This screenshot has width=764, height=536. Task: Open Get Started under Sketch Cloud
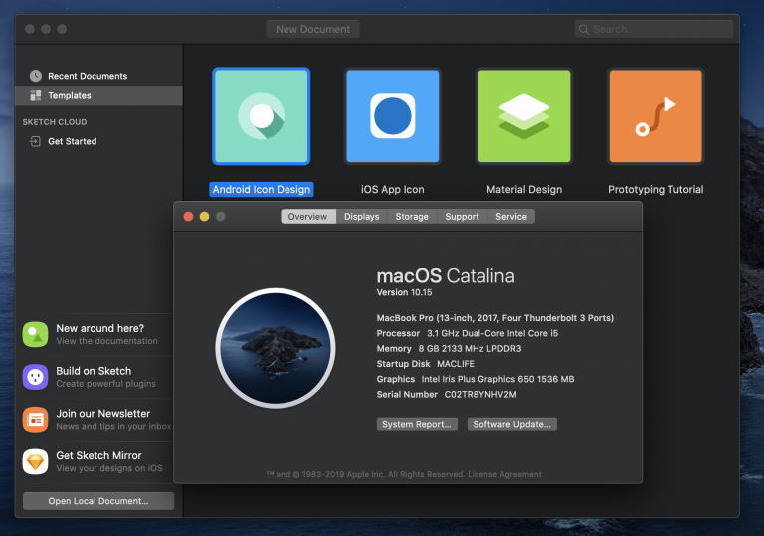(x=98, y=141)
